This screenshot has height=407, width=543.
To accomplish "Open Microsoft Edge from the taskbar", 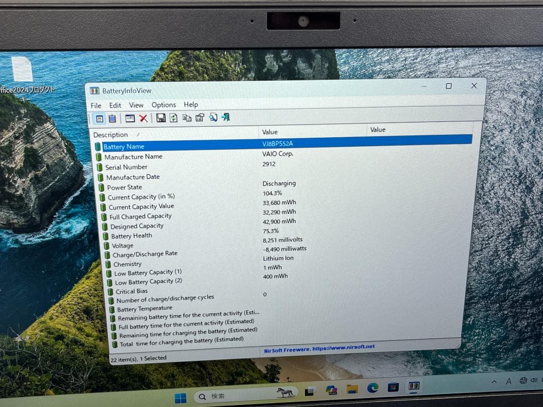I will pos(372,388).
